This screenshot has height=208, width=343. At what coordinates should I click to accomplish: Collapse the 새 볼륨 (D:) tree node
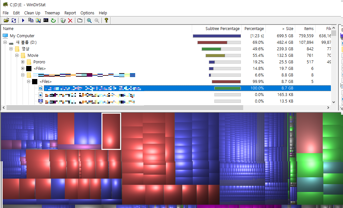pos(5,42)
